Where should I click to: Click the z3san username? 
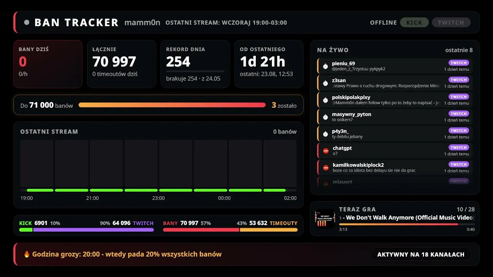point(339,80)
